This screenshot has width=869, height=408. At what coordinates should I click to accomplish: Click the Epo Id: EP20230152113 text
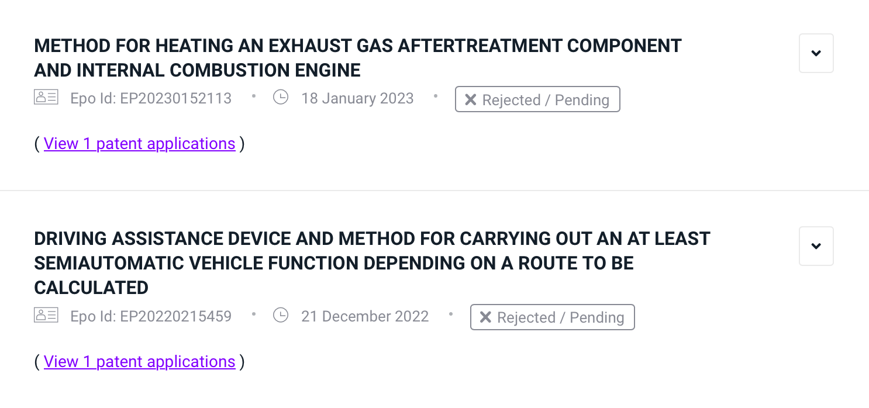click(x=151, y=98)
